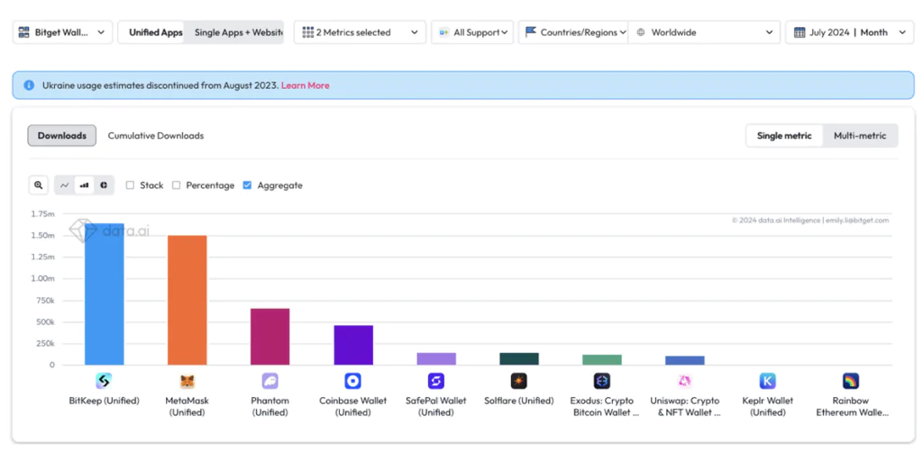Switch to pie chart view
This screenshot has height=469, width=923.
point(104,185)
